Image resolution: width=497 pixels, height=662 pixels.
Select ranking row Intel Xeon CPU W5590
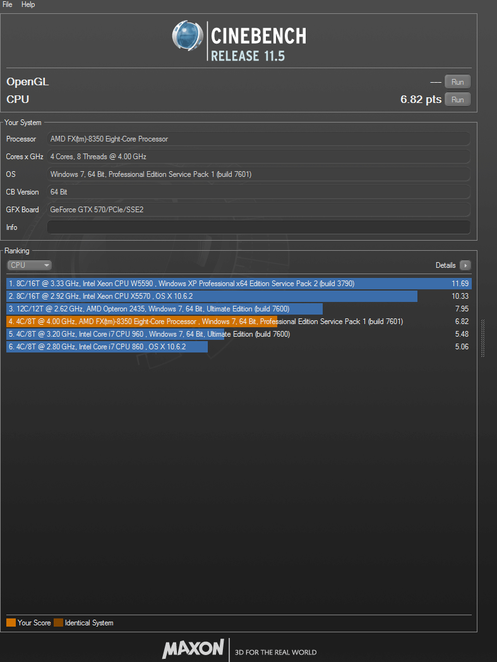click(239, 284)
